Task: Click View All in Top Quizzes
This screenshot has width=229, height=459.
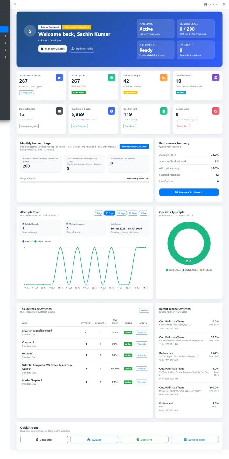Action: click(144, 310)
